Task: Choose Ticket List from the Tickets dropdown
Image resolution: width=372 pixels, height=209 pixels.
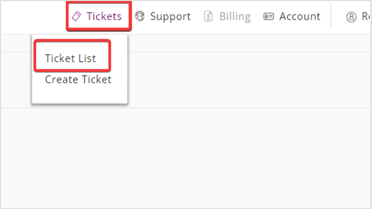Action: coord(71,58)
